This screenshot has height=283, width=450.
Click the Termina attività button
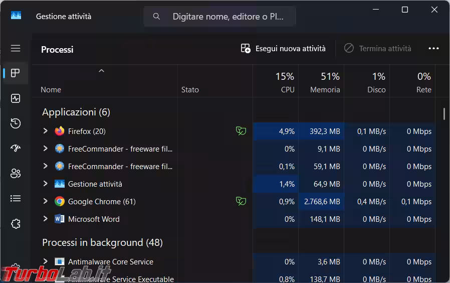pos(377,49)
